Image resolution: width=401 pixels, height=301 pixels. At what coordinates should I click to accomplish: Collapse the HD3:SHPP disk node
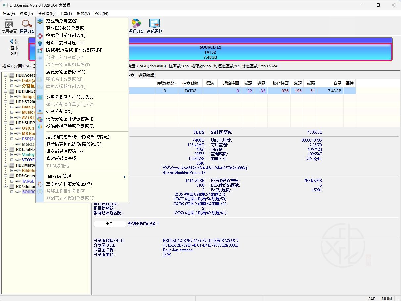6,123
